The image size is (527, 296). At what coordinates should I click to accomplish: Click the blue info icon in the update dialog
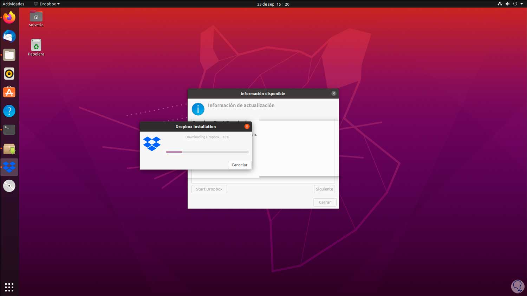(198, 109)
